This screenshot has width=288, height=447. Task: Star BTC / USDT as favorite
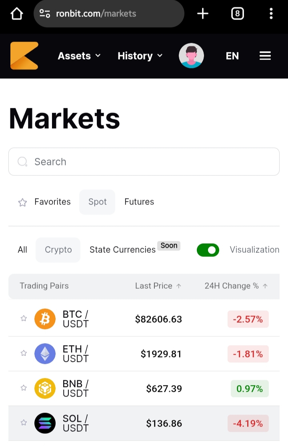tap(24, 318)
